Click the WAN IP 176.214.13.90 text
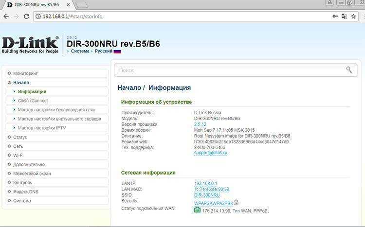The image size is (365, 227). click(x=216, y=211)
